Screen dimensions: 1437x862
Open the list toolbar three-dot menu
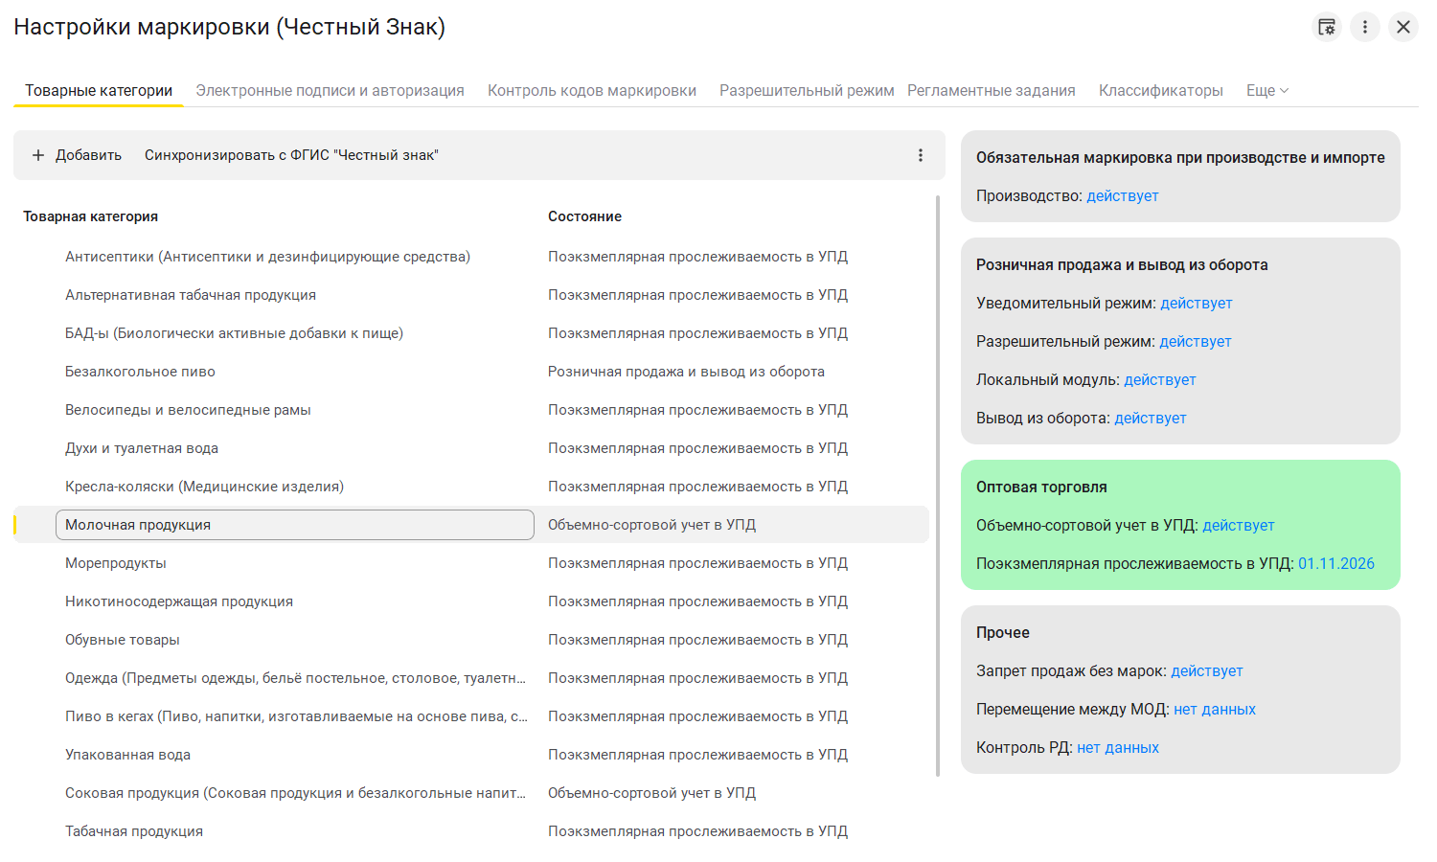[x=921, y=155]
